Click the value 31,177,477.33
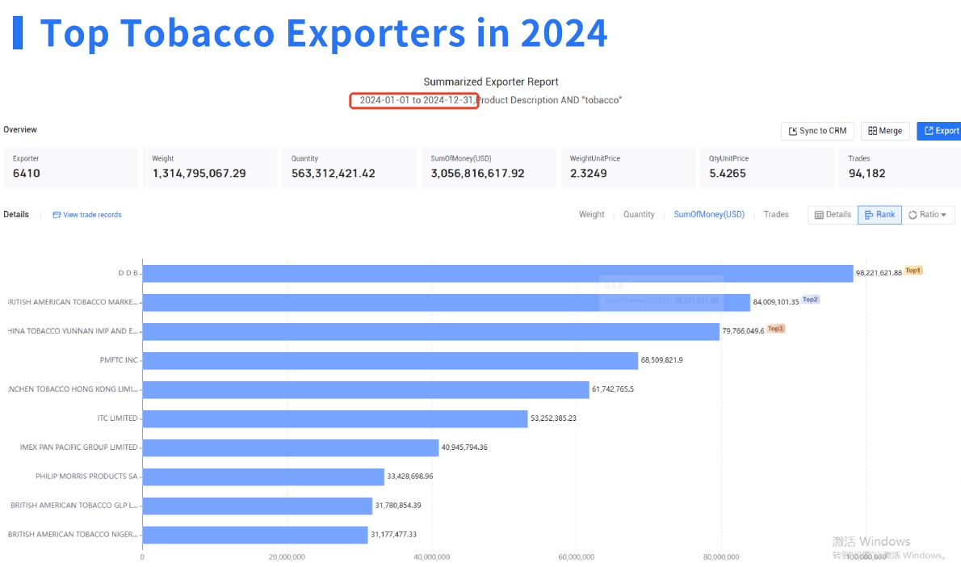This screenshot has width=961, height=567. (393, 535)
